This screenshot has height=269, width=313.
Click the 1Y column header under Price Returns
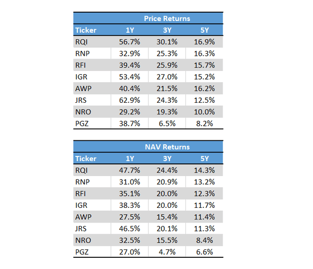point(129,30)
